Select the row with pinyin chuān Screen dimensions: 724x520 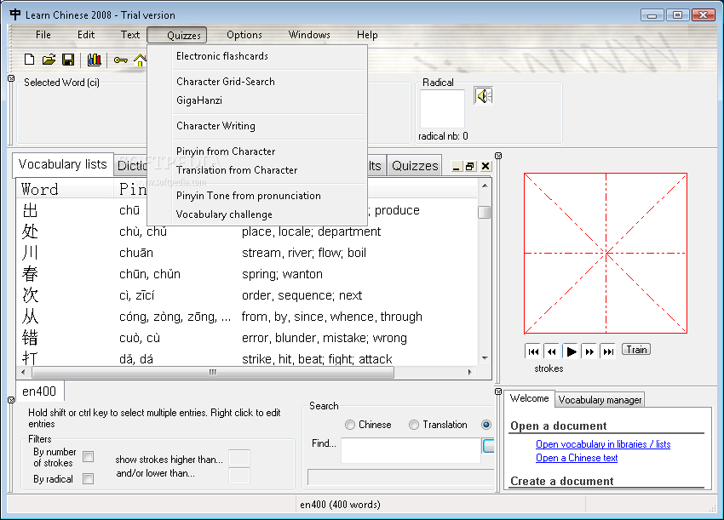tap(247, 253)
